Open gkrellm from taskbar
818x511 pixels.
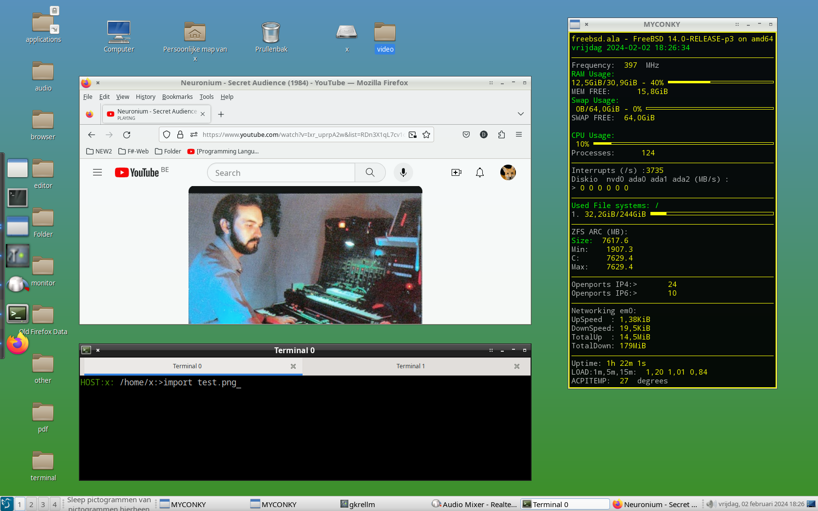point(358,504)
